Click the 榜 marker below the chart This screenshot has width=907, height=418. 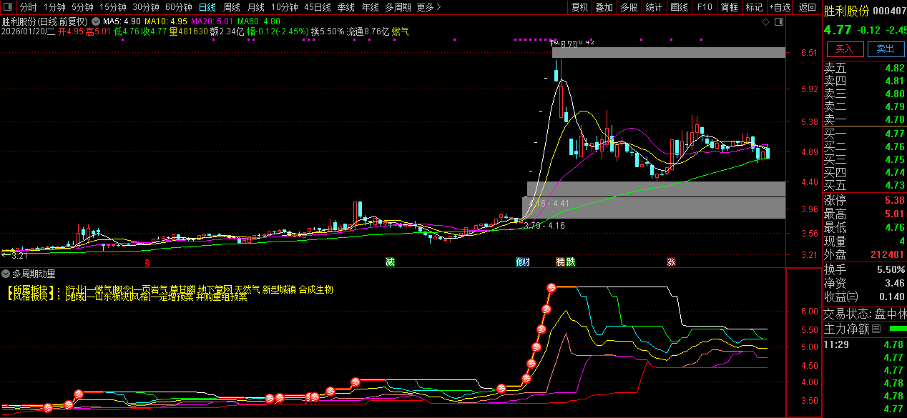tap(560, 262)
